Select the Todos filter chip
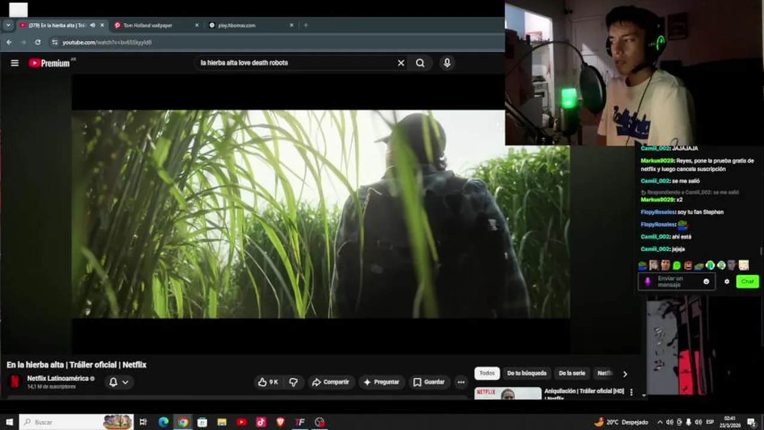Screen dimensions: 764x430 (x=487, y=373)
